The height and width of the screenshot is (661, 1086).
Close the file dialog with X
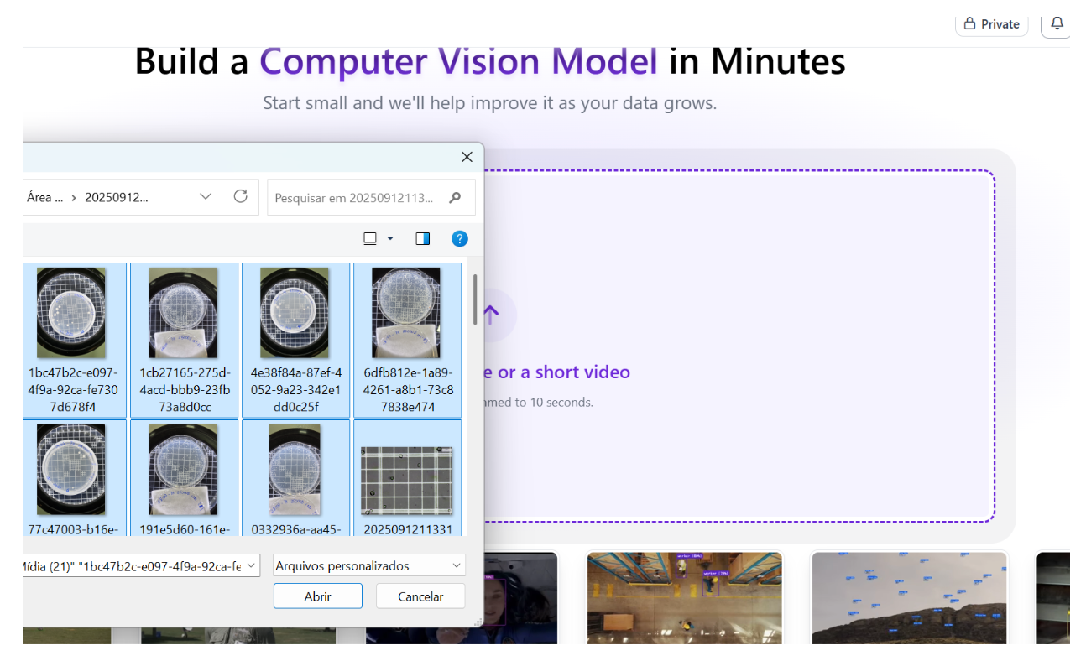click(467, 157)
